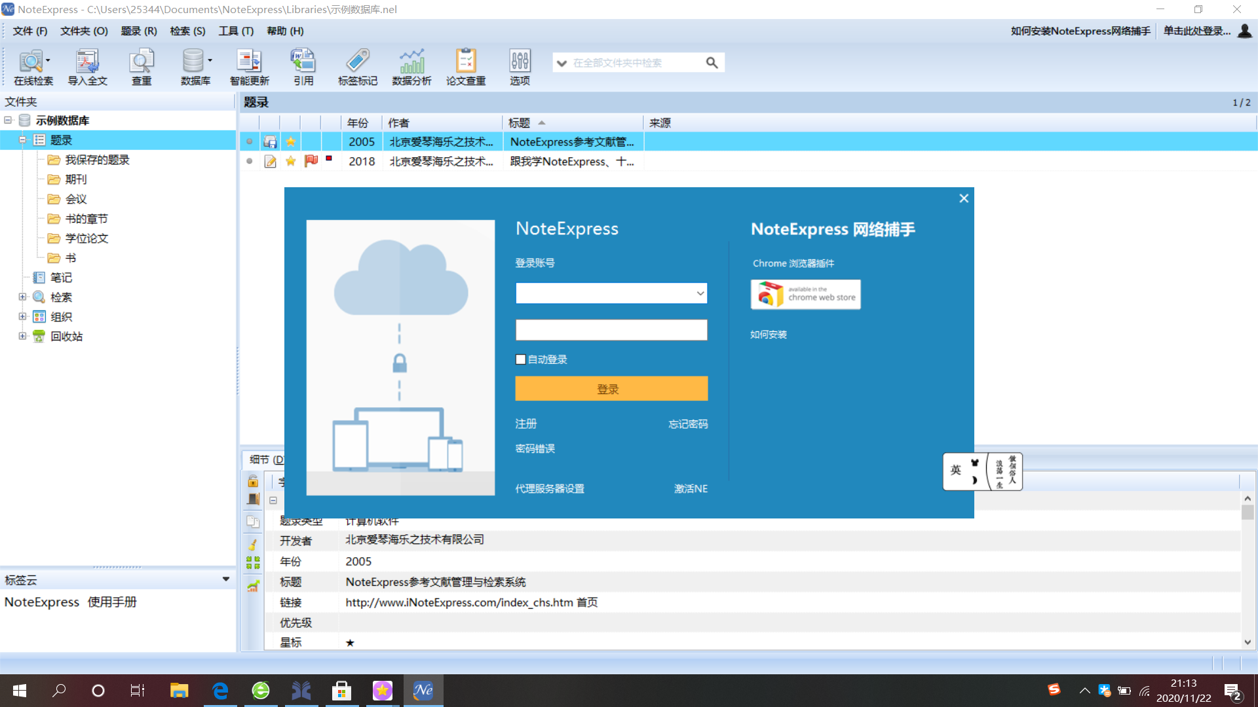Viewport: 1258px width, 707px height.
Task: Close the NoteExpress login dialog
Action: point(963,198)
